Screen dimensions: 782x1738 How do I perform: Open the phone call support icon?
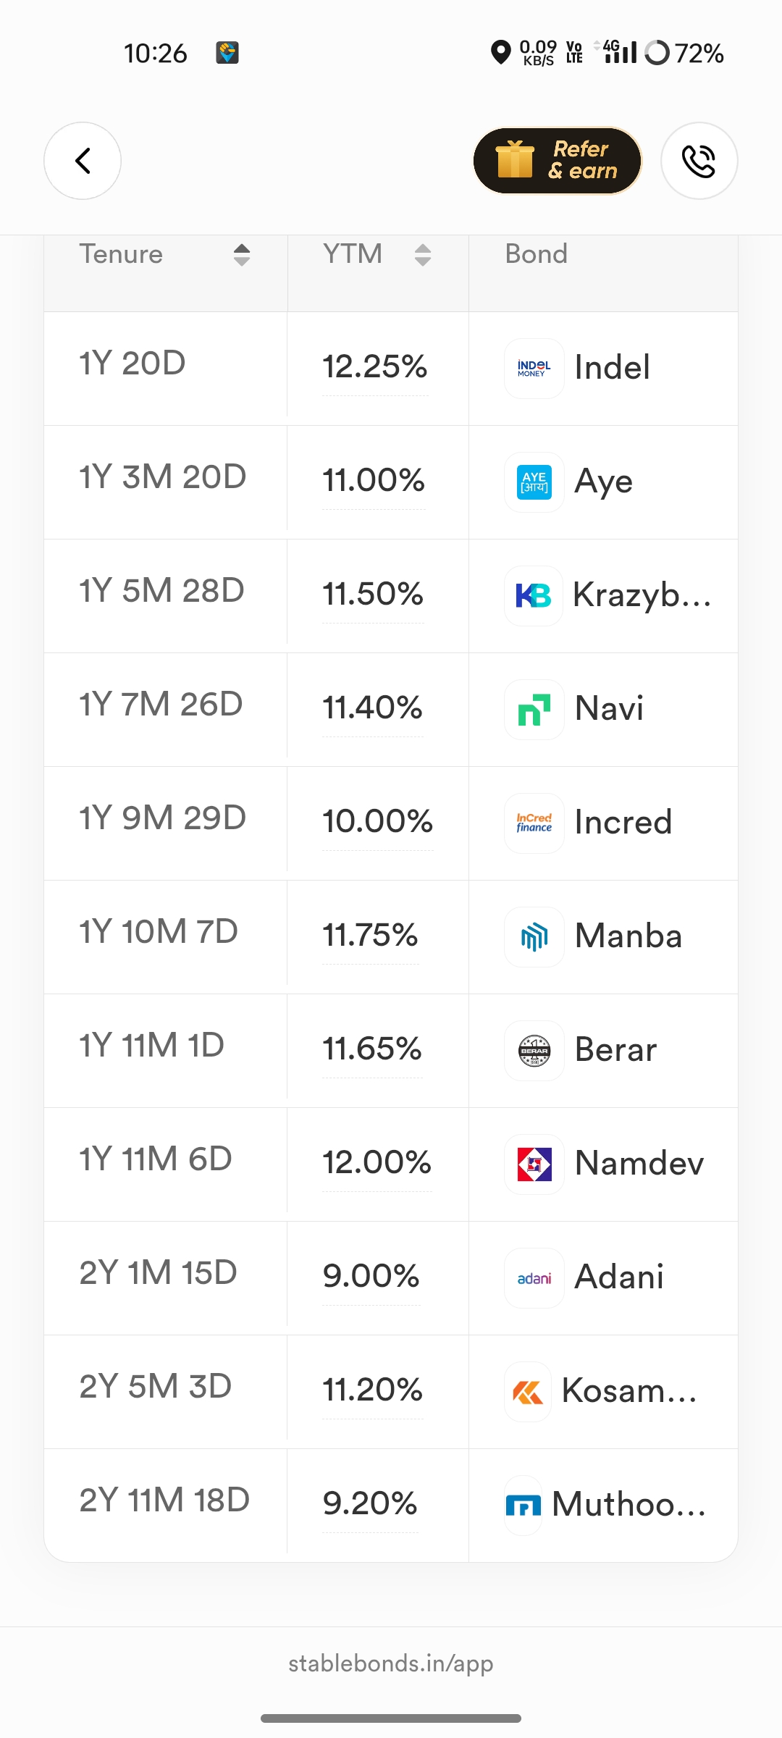pos(699,161)
